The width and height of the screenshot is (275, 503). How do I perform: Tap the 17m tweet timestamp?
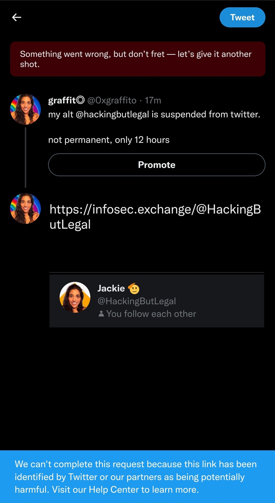pos(153,100)
